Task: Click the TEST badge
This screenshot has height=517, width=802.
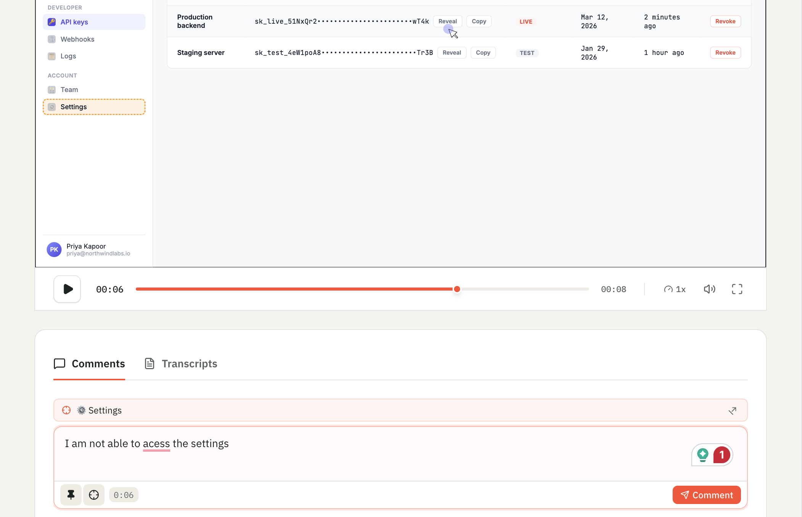Action: pos(527,53)
